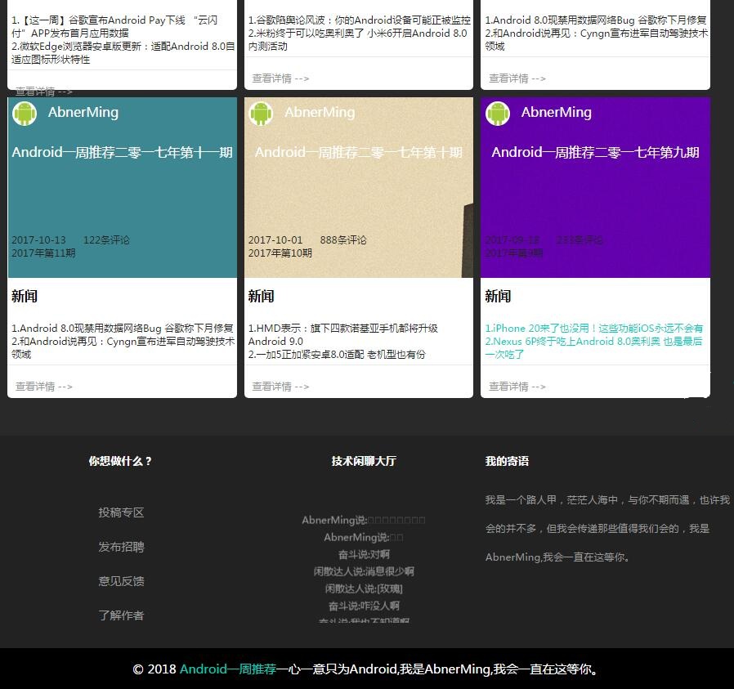Click the news "2.一加5正加紧安卓8.0适配"
Screen dimensions: 734x689
tap(337, 355)
